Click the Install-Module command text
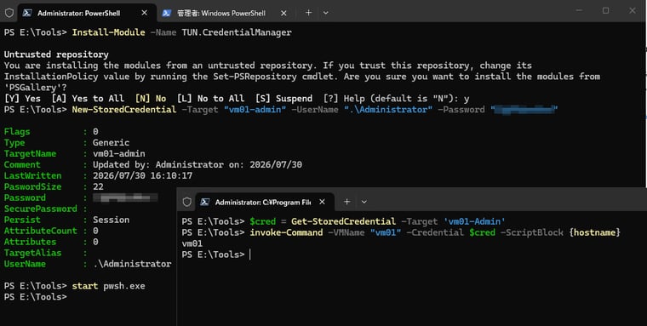Image resolution: width=647 pixels, height=326 pixels. point(108,32)
